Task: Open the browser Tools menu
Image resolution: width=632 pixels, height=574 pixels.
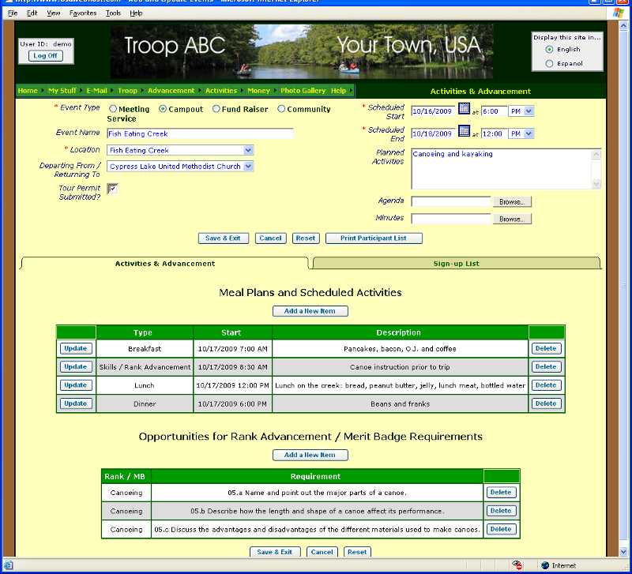Action: pos(113,13)
